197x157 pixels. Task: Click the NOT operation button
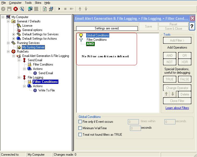pos(170,62)
